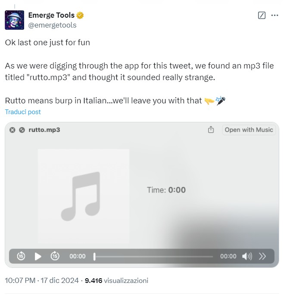This screenshot has width=287, height=295.
Task: Click the 9.416 visualizzazioni view count
Action: coord(116,280)
